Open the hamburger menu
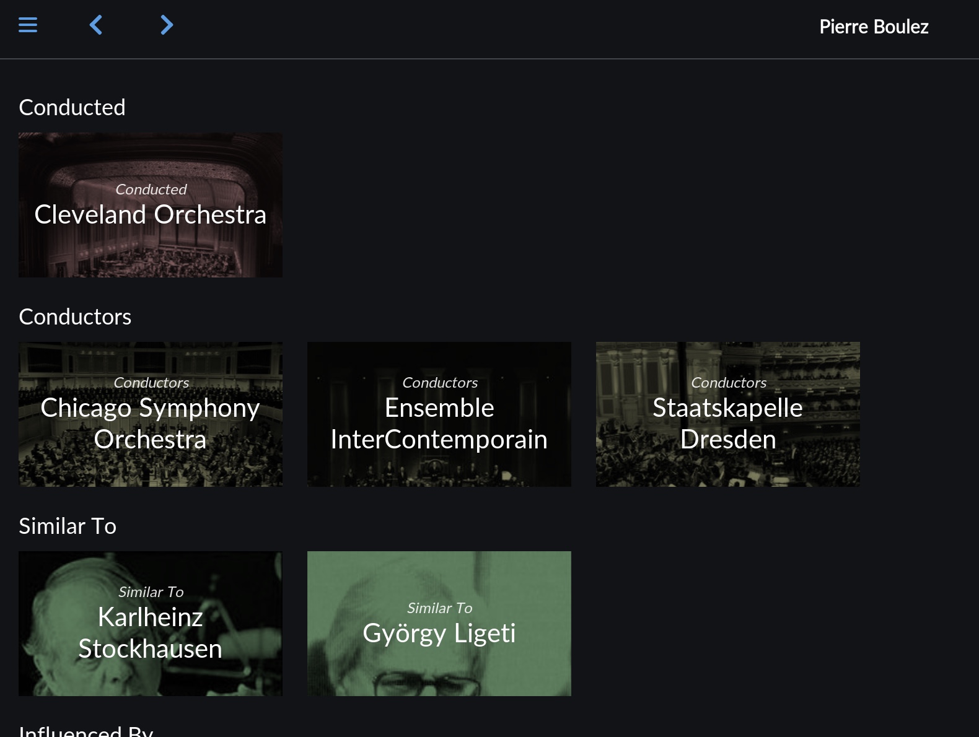 click(28, 25)
